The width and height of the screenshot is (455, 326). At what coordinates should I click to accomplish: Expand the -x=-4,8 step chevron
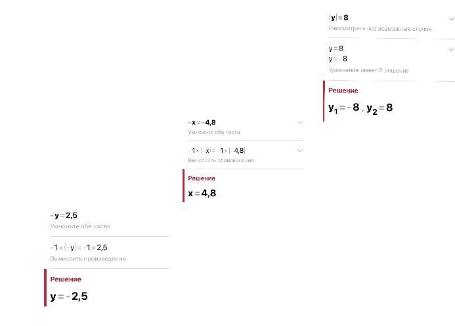[x=300, y=122]
